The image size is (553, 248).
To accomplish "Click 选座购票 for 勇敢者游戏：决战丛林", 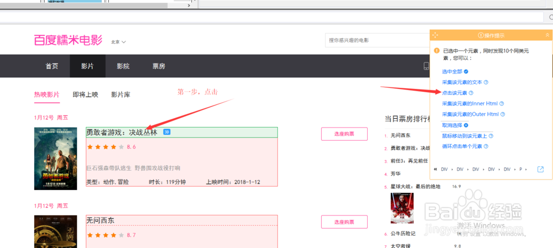I will point(344,134).
